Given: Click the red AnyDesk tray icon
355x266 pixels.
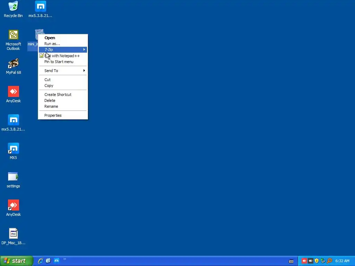Looking at the screenshot, I should click(x=304, y=261).
